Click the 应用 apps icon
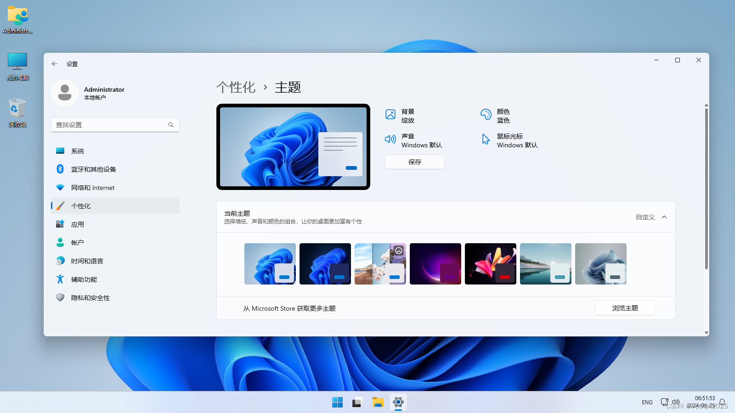 point(60,224)
